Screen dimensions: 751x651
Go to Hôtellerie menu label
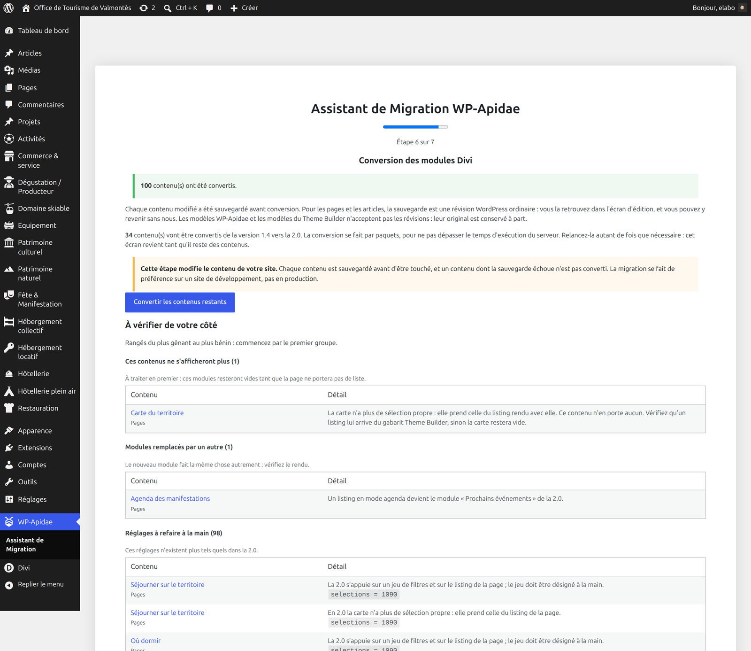pyautogui.click(x=33, y=374)
